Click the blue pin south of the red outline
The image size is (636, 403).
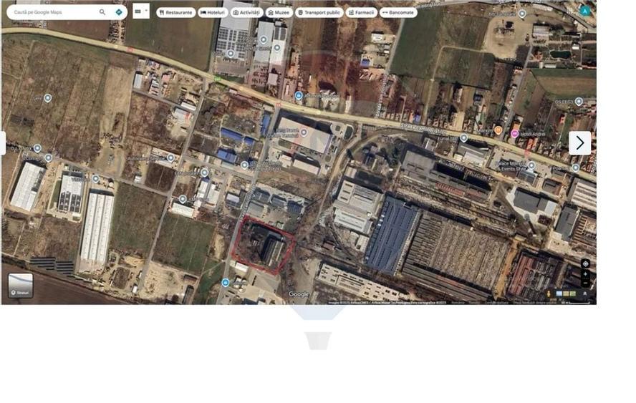pos(226,283)
